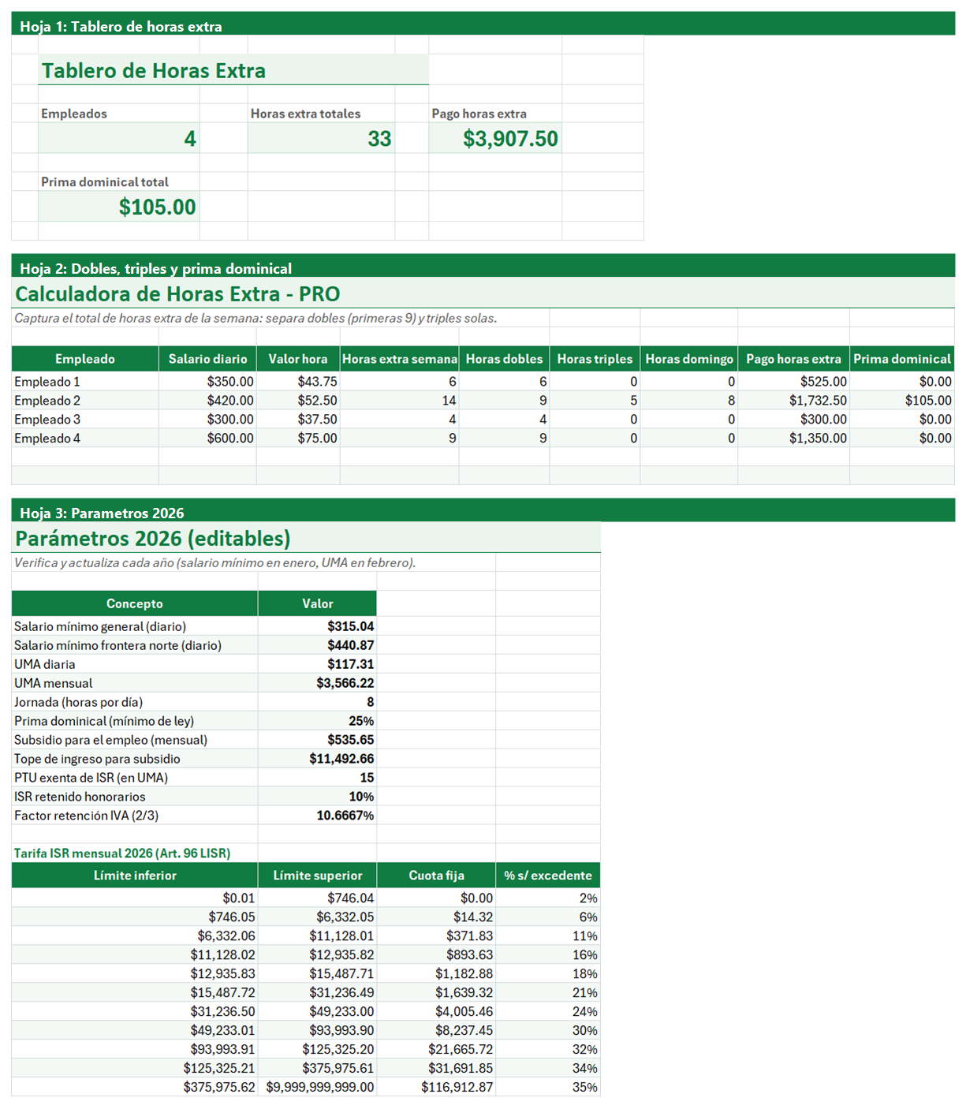Select the cuota fija $4,005.46 cell

coord(436,1011)
